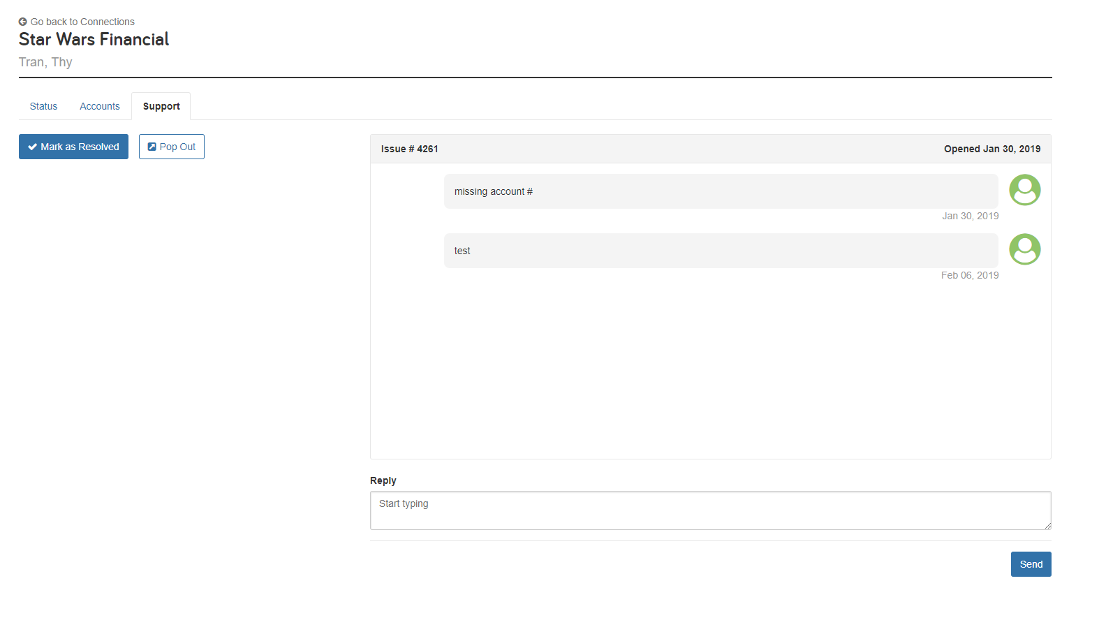
Task: Click Mark as Resolved button
Action: coord(73,147)
